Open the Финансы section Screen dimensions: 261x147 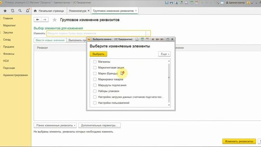click(9, 53)
